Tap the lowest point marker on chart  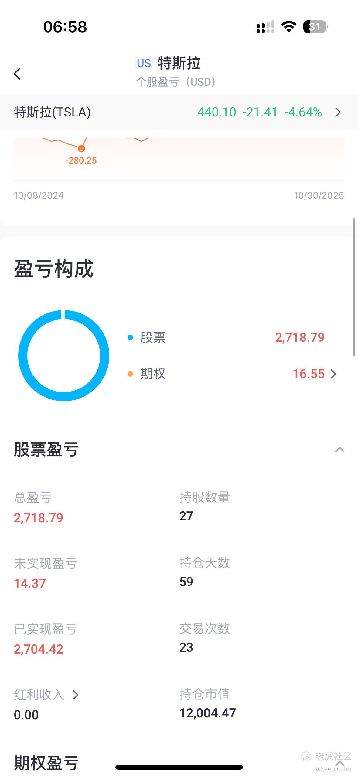pyautogui.click(x=81, y=149)
